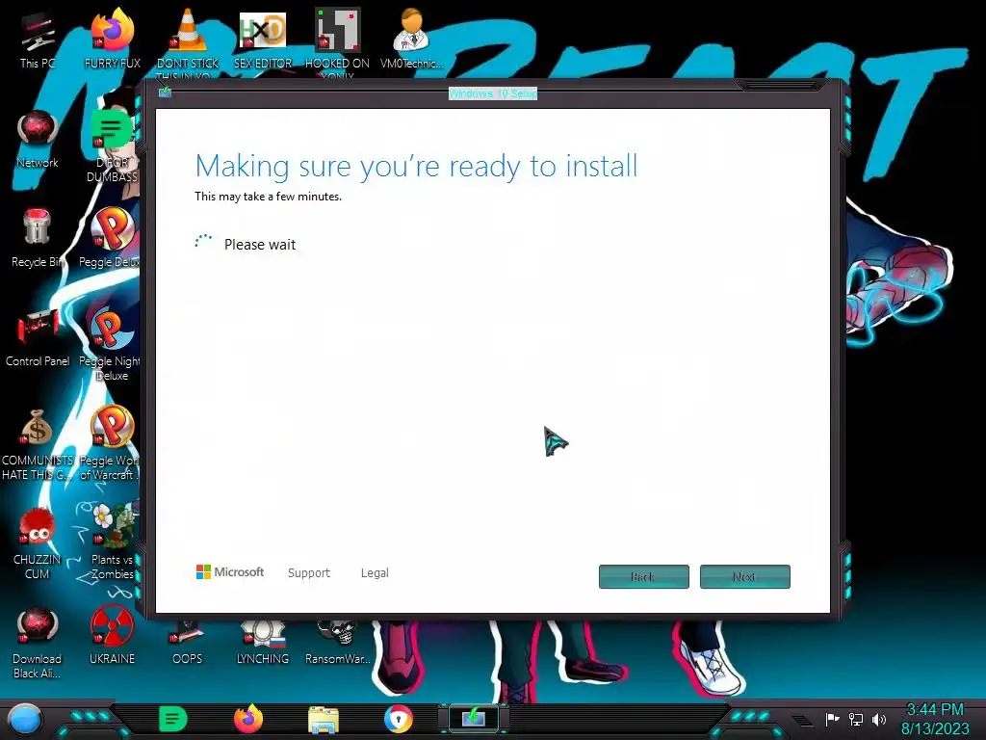Click the Windows 10 Setup window title

point(493,93)
